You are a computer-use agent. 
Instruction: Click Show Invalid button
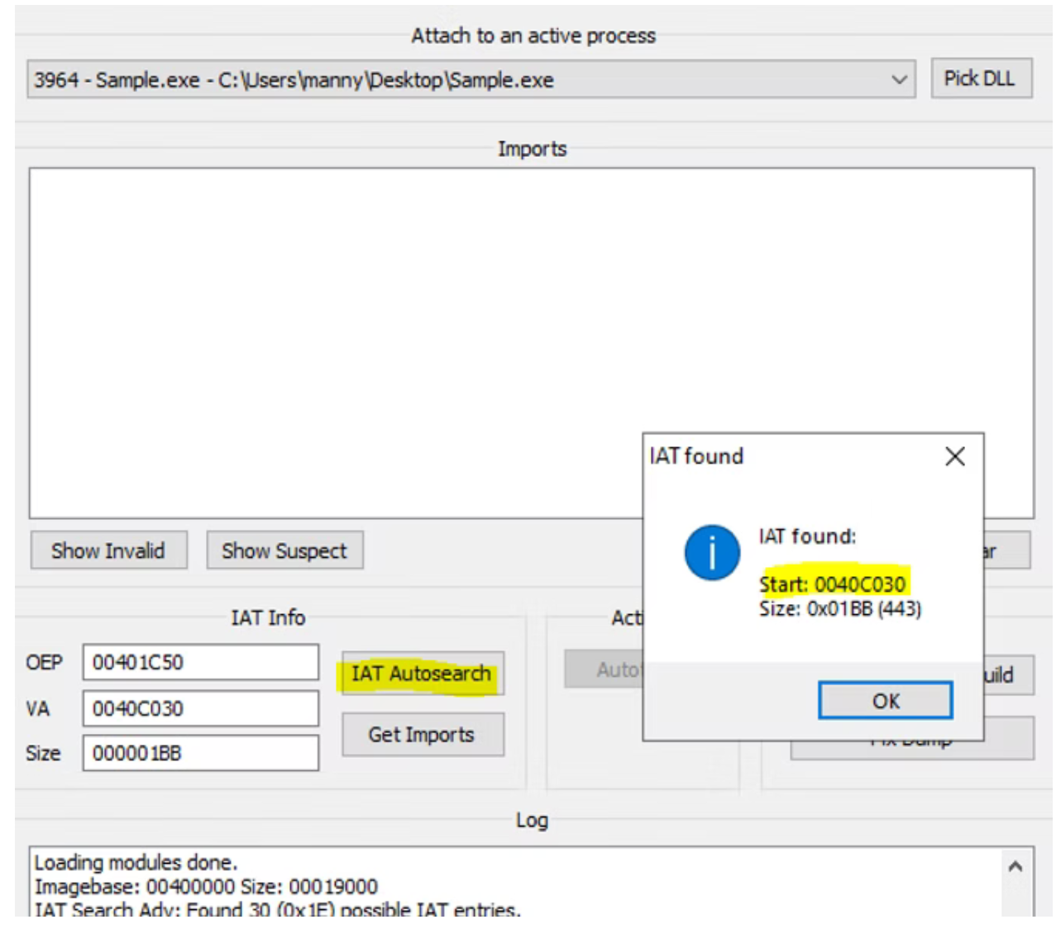point(108,550)
